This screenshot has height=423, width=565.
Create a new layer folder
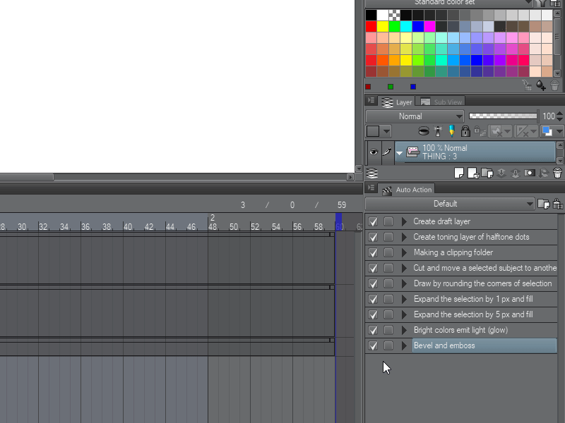(x=485, y=173)
